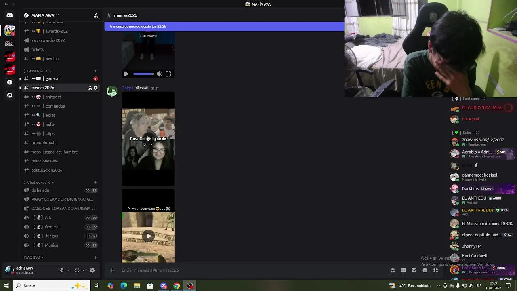Play the 'Pov' video thumbnail
Image resolution: width=517 pixels, height=291 pixels.
point(148,139)
